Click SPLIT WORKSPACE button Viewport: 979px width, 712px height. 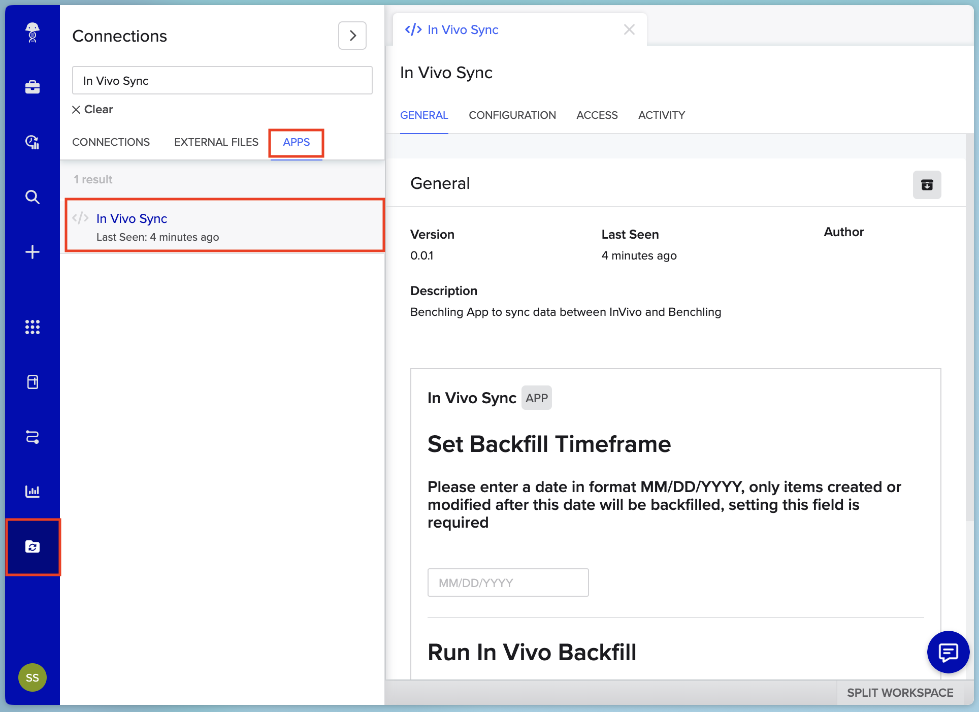point(900,693)
